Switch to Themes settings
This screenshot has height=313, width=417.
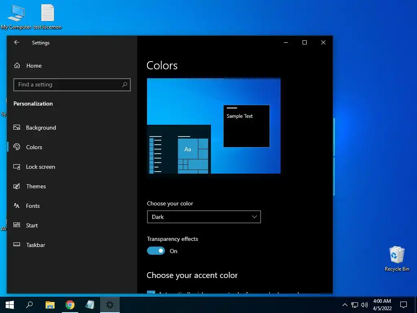(36, 186)
